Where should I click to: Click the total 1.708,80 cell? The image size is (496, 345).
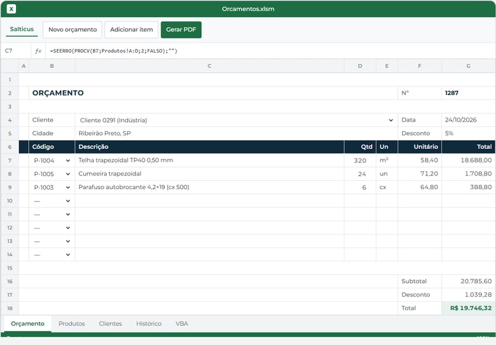[468, 174]
